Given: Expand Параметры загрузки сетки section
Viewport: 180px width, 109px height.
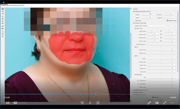Looking at the screenshot, I should coord(134,90).
